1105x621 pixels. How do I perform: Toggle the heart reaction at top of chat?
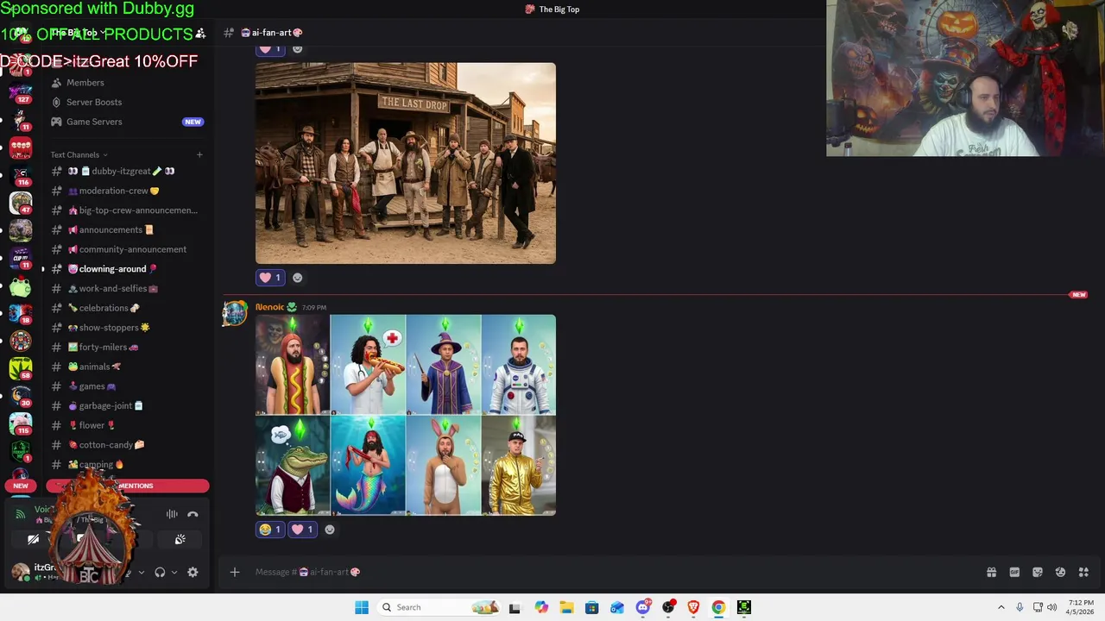(270, 49)
